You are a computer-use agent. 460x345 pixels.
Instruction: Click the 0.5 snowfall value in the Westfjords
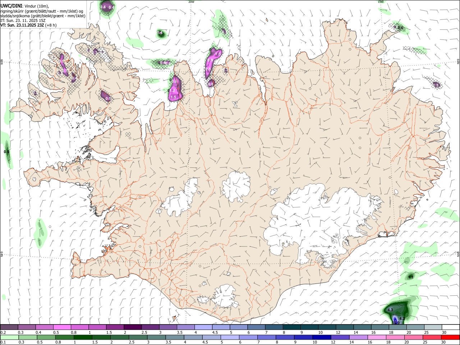(108, 98)
